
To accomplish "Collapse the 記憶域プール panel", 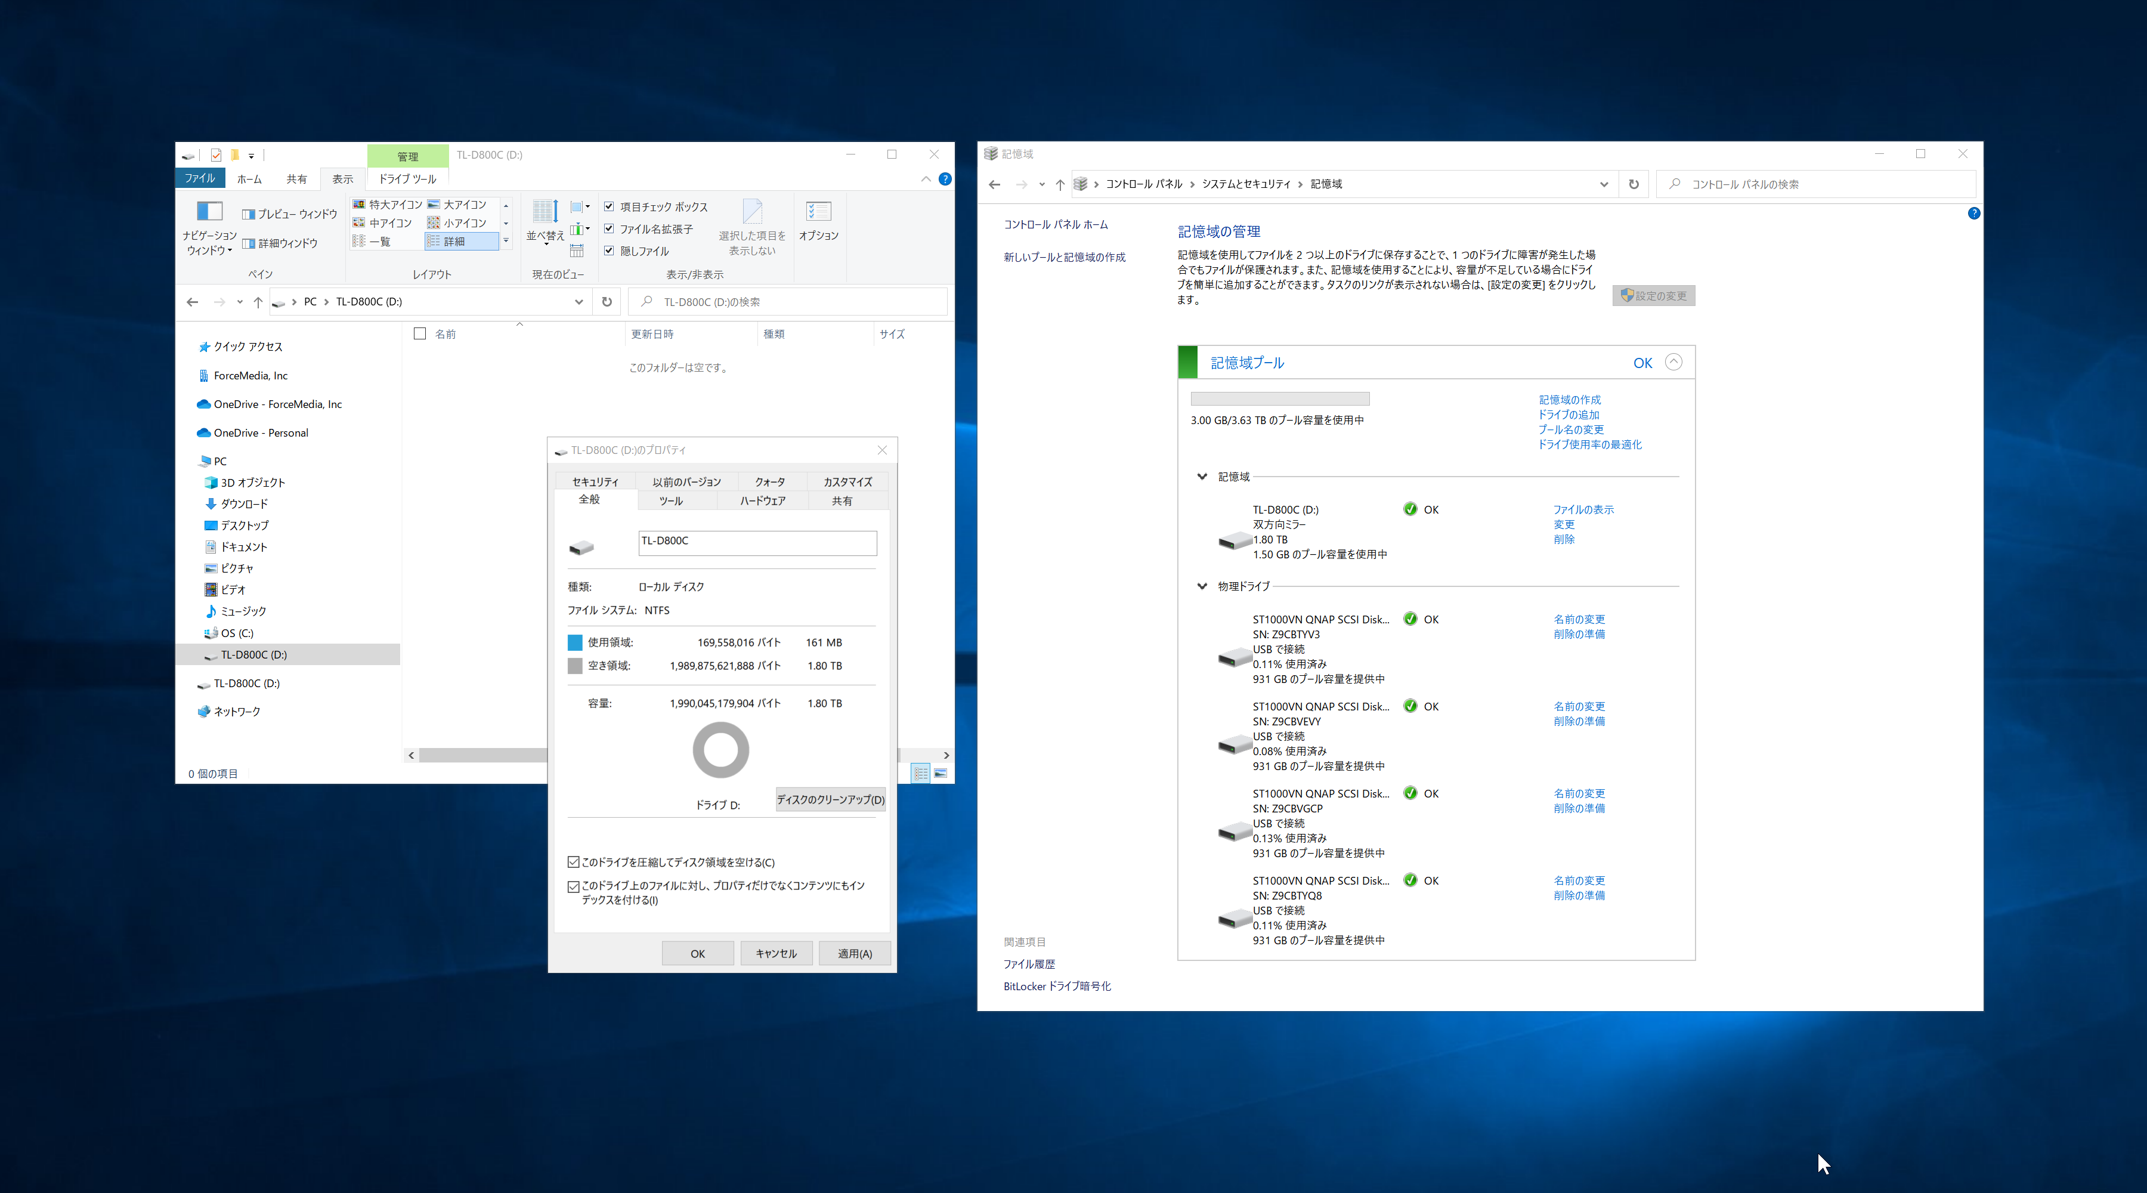I will pyautogui.click(x=1673, y=362).
